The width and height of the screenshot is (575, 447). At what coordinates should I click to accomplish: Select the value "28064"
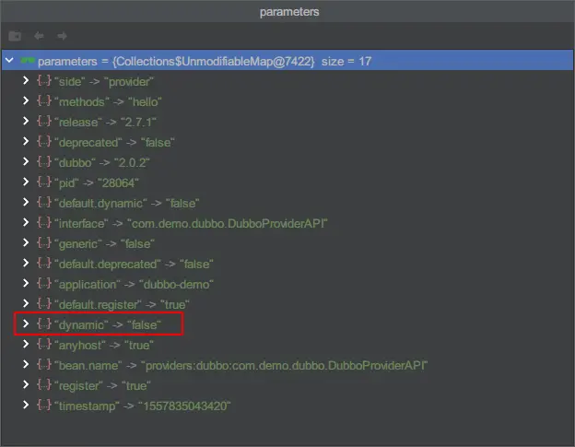click(x=118, y=182)
